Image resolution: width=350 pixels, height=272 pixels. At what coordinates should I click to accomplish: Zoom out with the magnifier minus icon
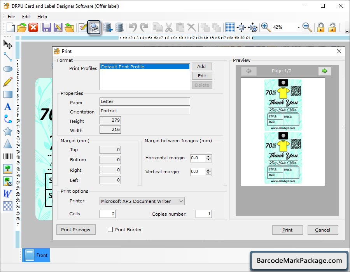point(307,28)
